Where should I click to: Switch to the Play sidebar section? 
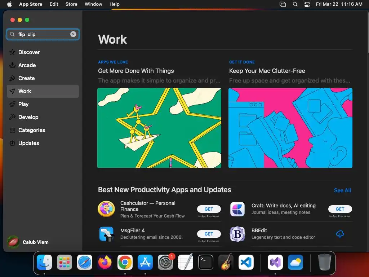pyautogui.click(x=43, y=104)
